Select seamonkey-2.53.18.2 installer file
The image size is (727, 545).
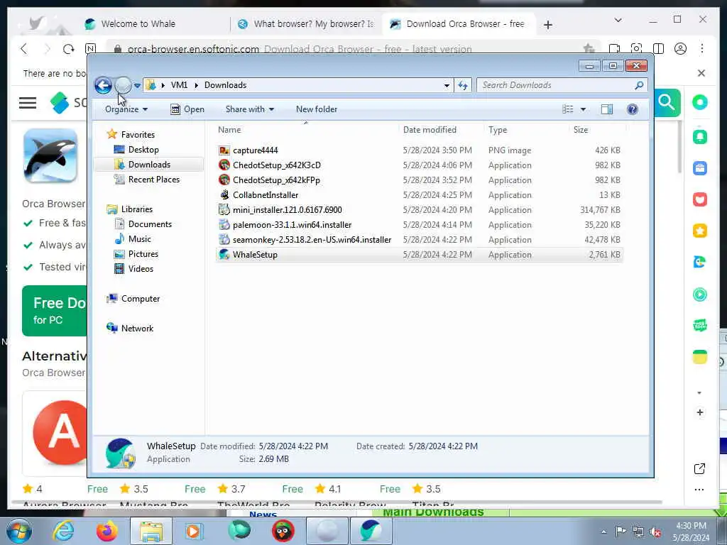(419, 240)
